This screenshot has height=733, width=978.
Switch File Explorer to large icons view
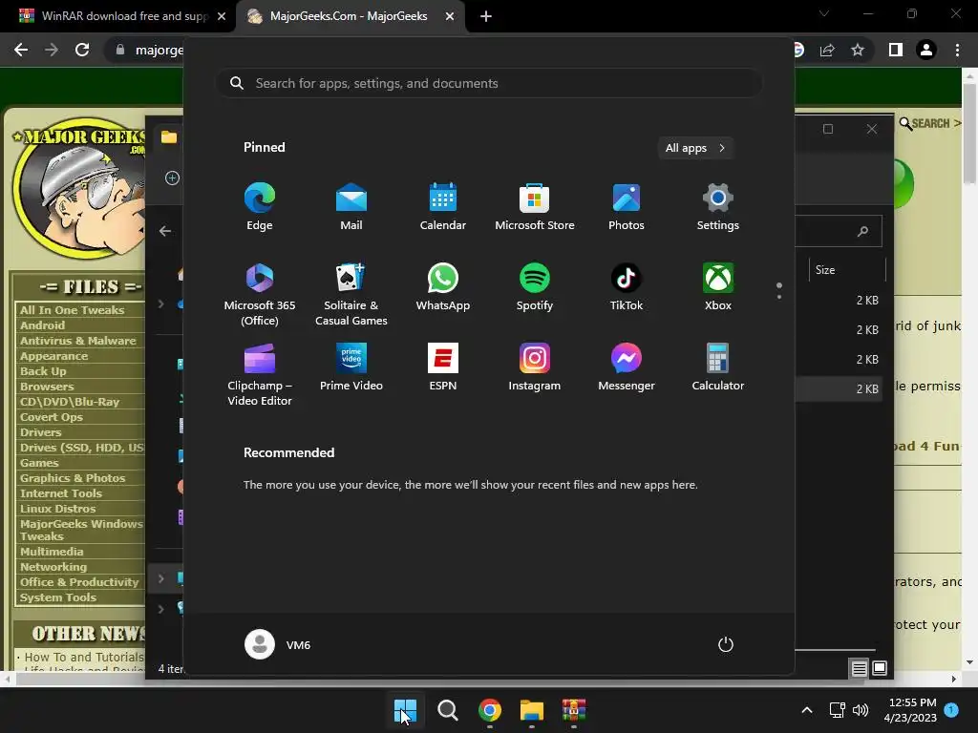click(880, 669)
